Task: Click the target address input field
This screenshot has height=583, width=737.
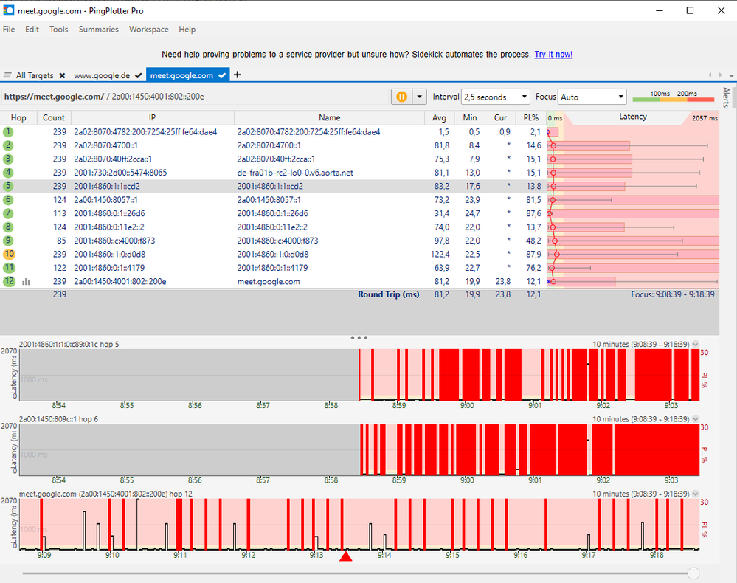Action: pyautogui.click(x=196, y=97)
